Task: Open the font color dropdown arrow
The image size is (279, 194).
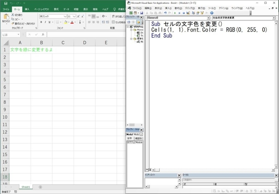Action: coord(75,22)
